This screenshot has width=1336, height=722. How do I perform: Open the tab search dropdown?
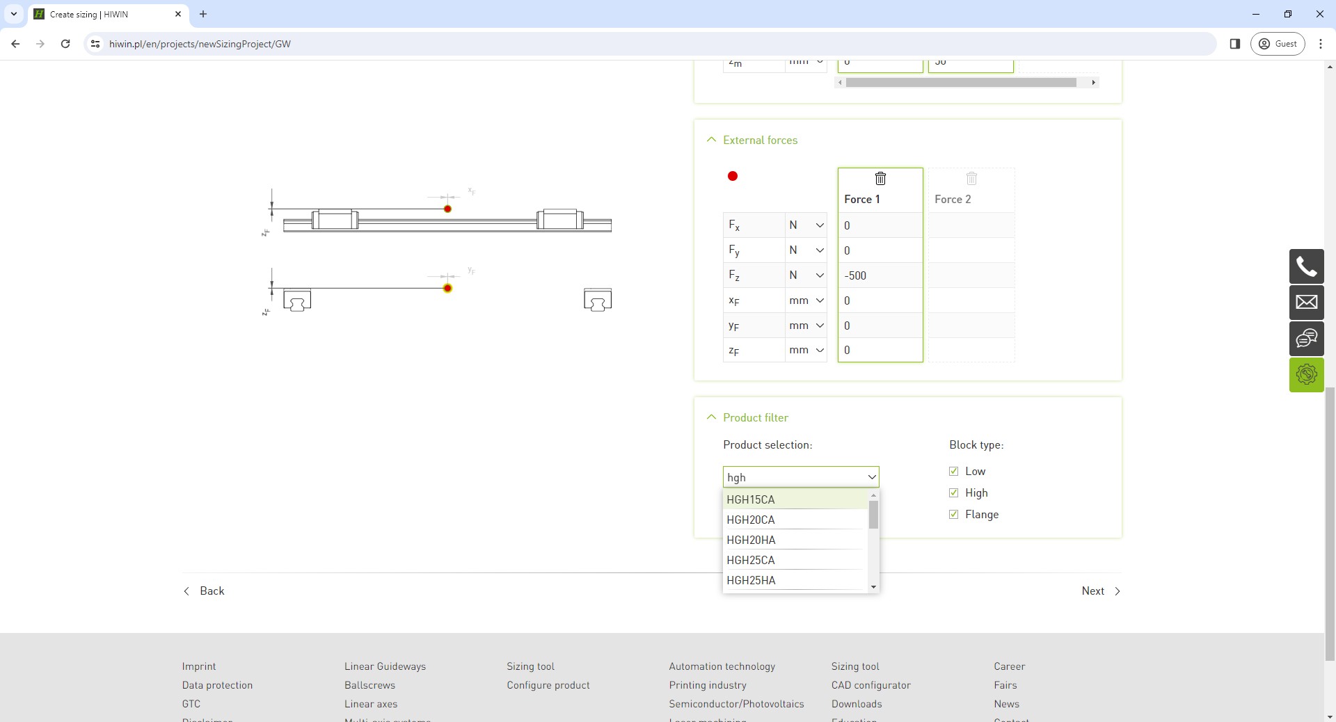[14, 14]
